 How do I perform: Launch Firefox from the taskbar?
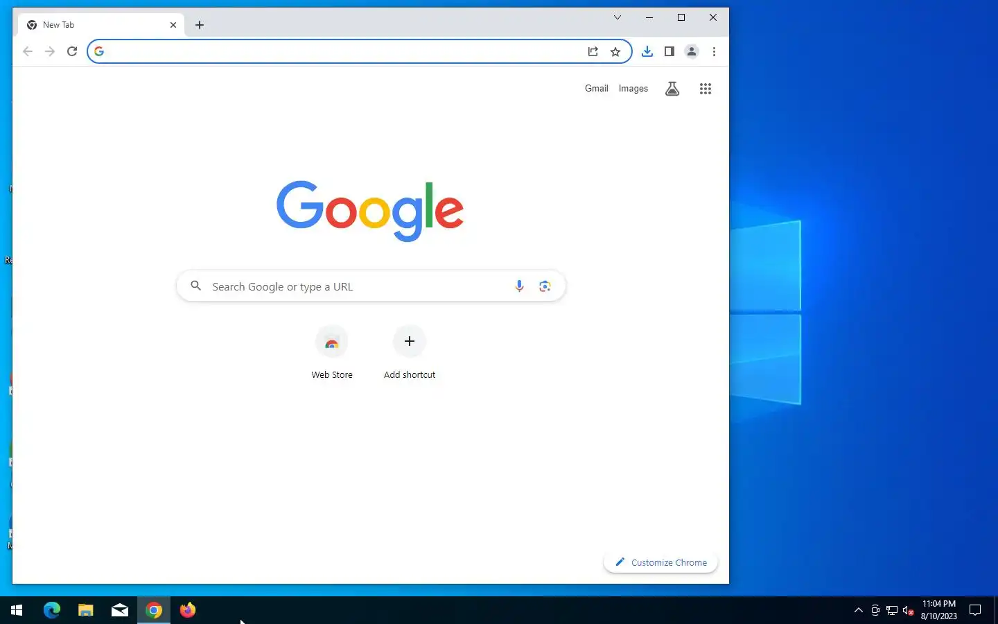pos(188,610)
